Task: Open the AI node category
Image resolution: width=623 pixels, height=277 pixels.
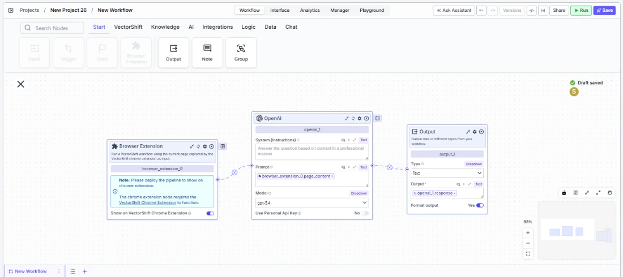Action: point(191,27)
